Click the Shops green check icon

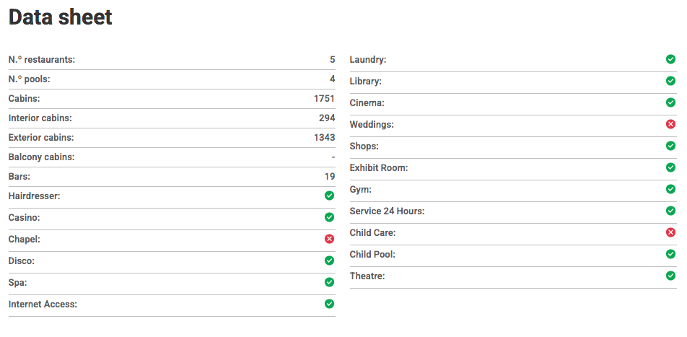(x=670, y=146)
